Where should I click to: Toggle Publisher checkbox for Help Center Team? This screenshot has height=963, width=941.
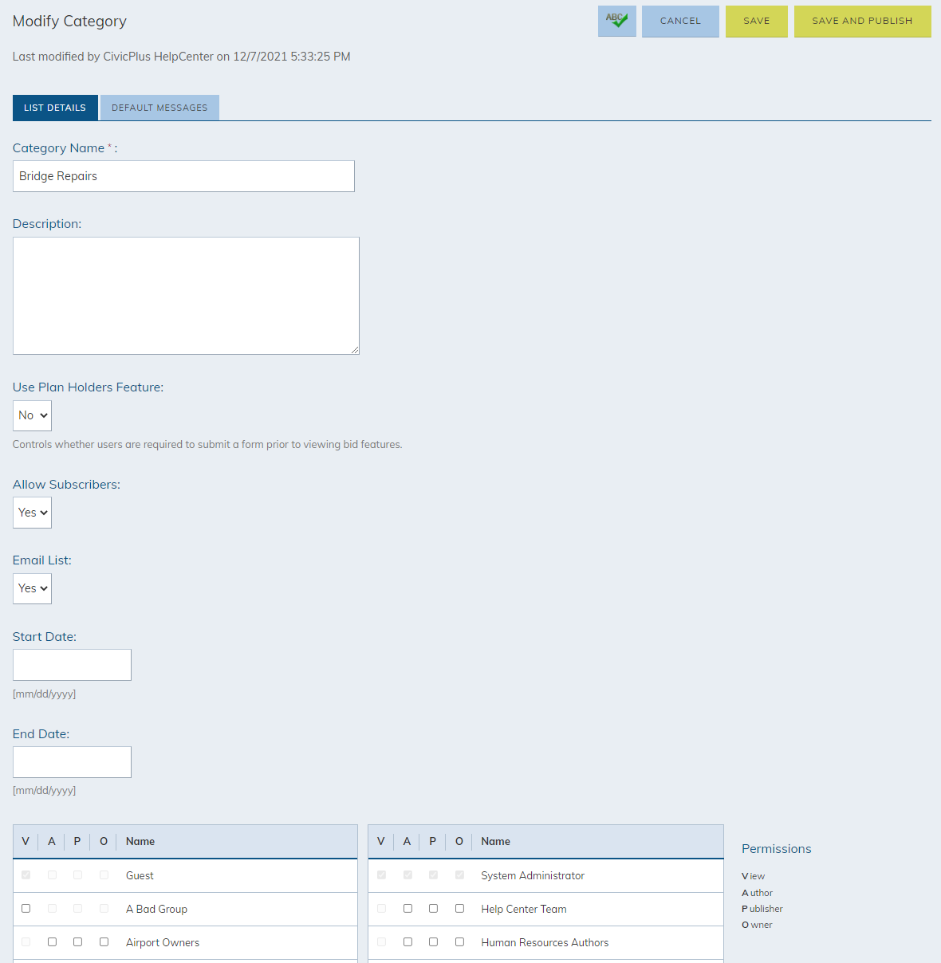433,909
